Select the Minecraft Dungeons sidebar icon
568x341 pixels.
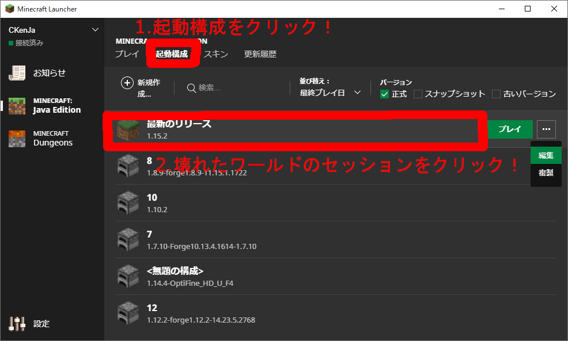point(17,139)
